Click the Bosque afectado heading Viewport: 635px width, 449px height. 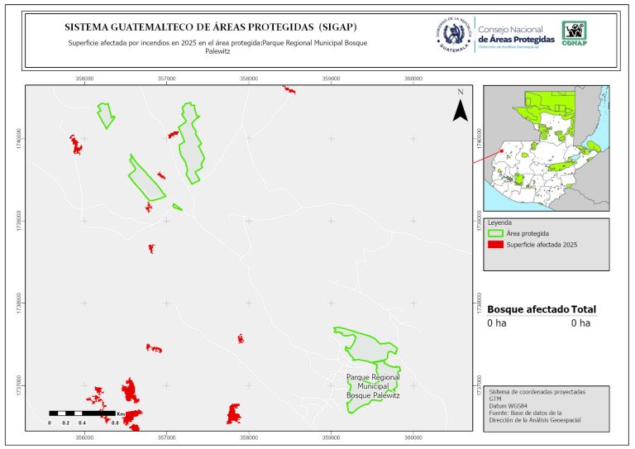[528, 309]
